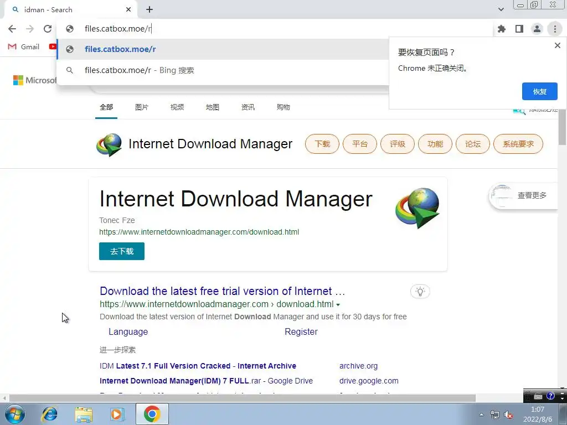Viewport: 567px width, 425px height.
Task: Click the Microsoft logo on Bing page
Action: coord(35,80)
